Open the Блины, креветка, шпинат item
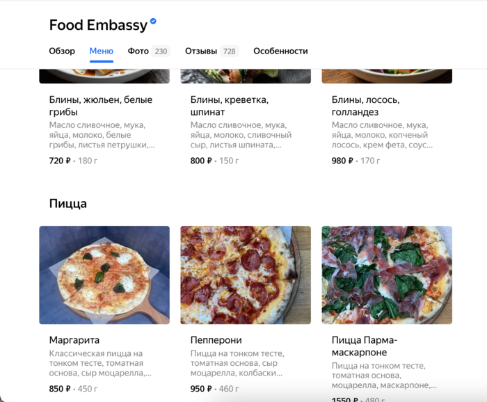 click(229, 106)
